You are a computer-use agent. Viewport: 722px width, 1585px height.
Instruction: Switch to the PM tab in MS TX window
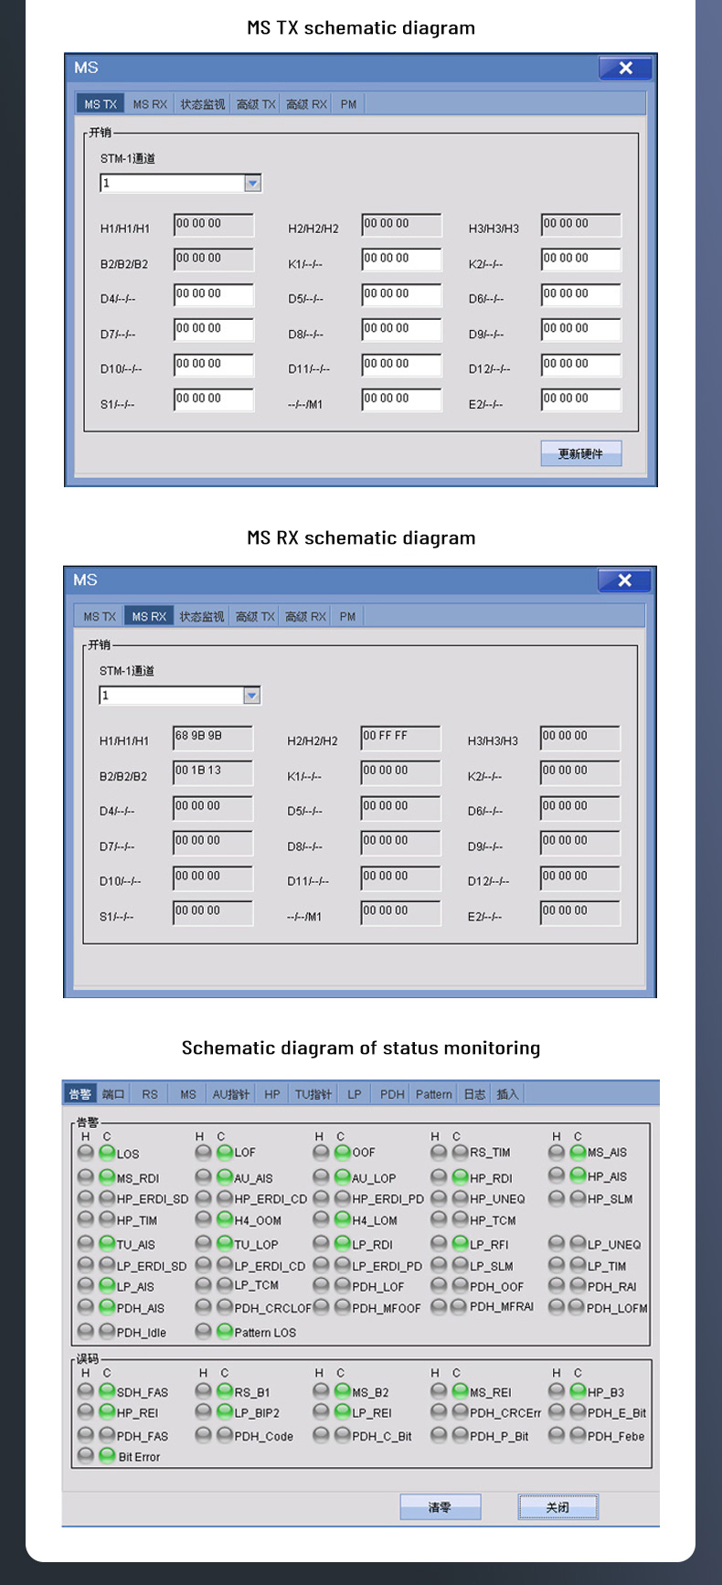(348, 104)
